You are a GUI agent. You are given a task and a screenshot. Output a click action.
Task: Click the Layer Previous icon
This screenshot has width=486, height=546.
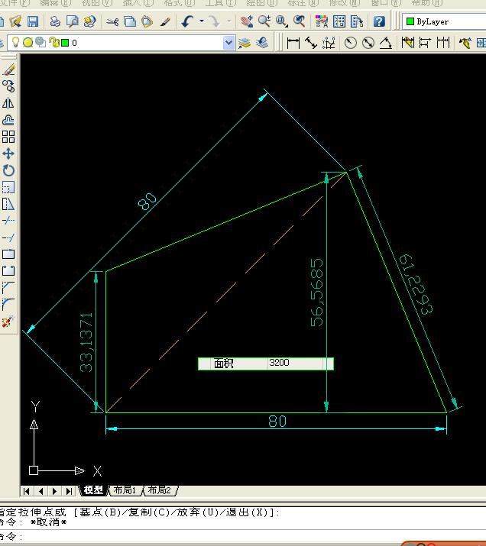tap(262, 43)
